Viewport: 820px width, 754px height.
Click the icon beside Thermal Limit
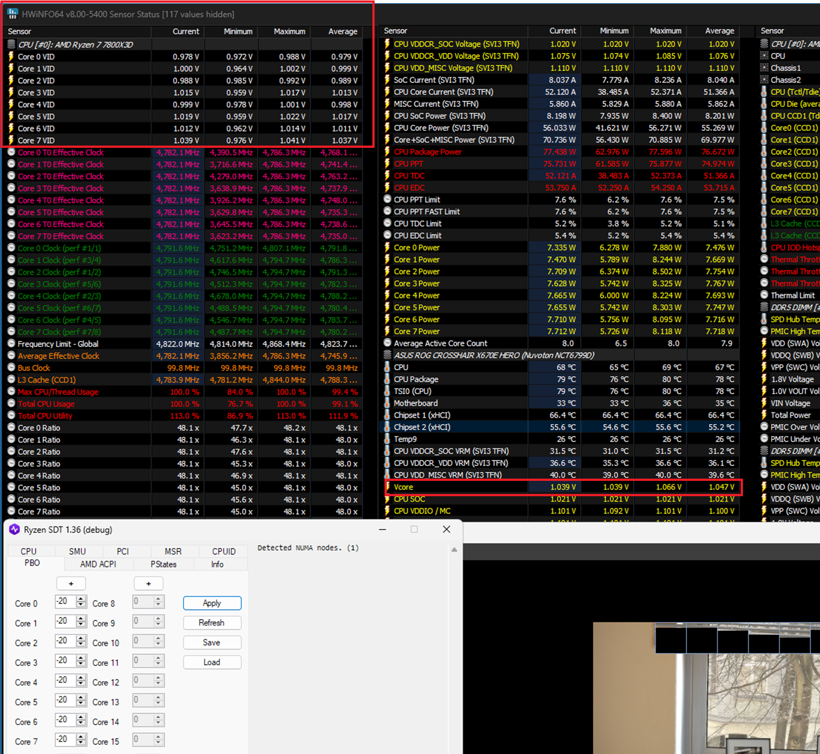pyautogui.click(x=764, y=295)
